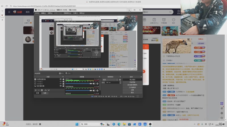The width and height of the screenshot is (227, 127).
Task: Open OBS 设置 settings button
Action: click(x=132, y=90)
